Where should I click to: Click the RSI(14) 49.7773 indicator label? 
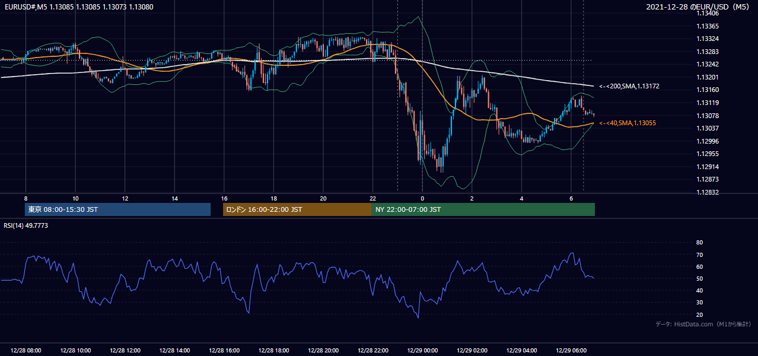(x=26, y=225)
